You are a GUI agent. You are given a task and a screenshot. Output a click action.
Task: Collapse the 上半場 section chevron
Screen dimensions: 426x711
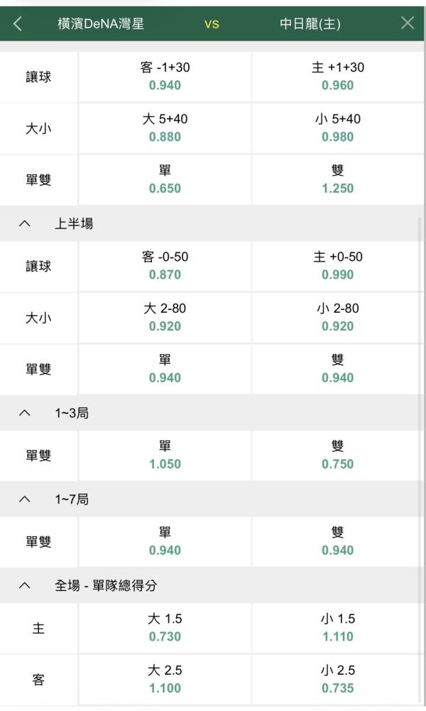24,223
